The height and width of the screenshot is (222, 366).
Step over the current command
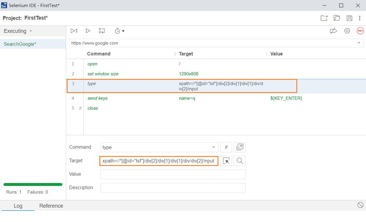pos(102,31)
